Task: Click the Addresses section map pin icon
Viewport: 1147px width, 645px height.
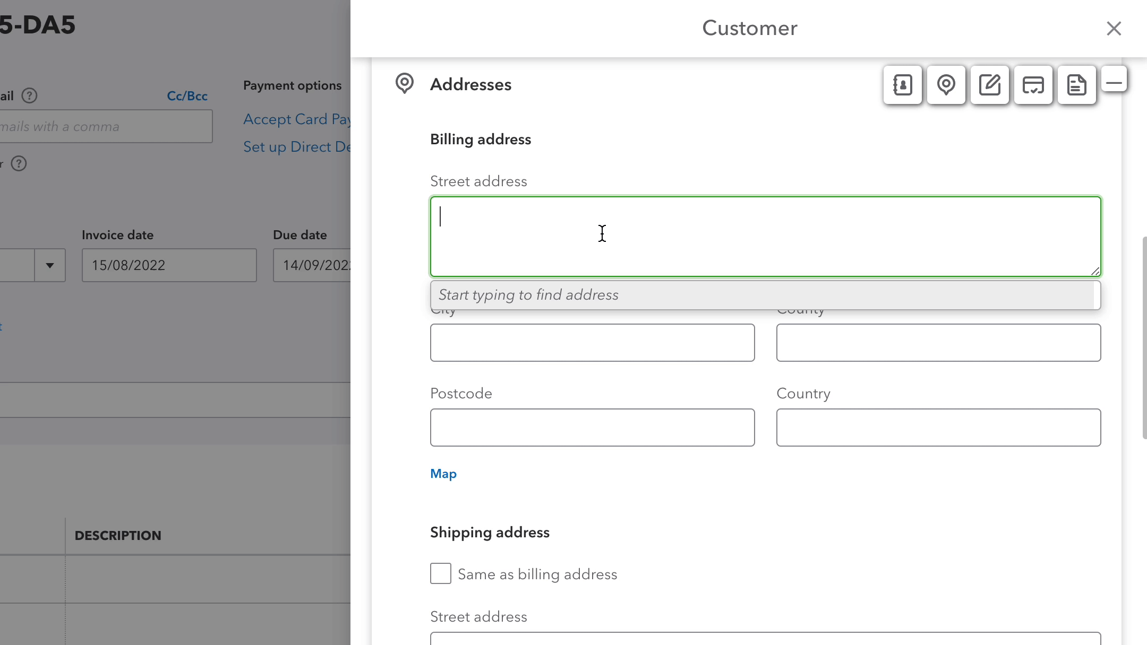Action: [x=405, y=84]
